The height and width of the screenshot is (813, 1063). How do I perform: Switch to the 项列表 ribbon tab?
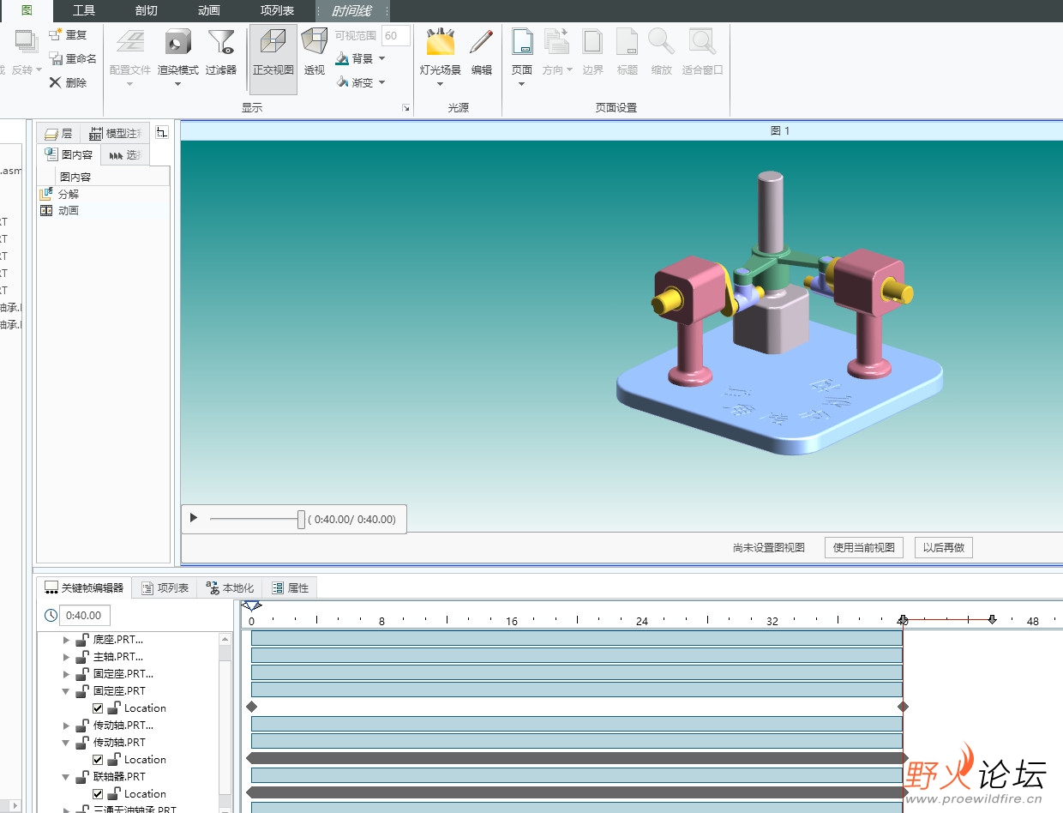pos(278,10)
